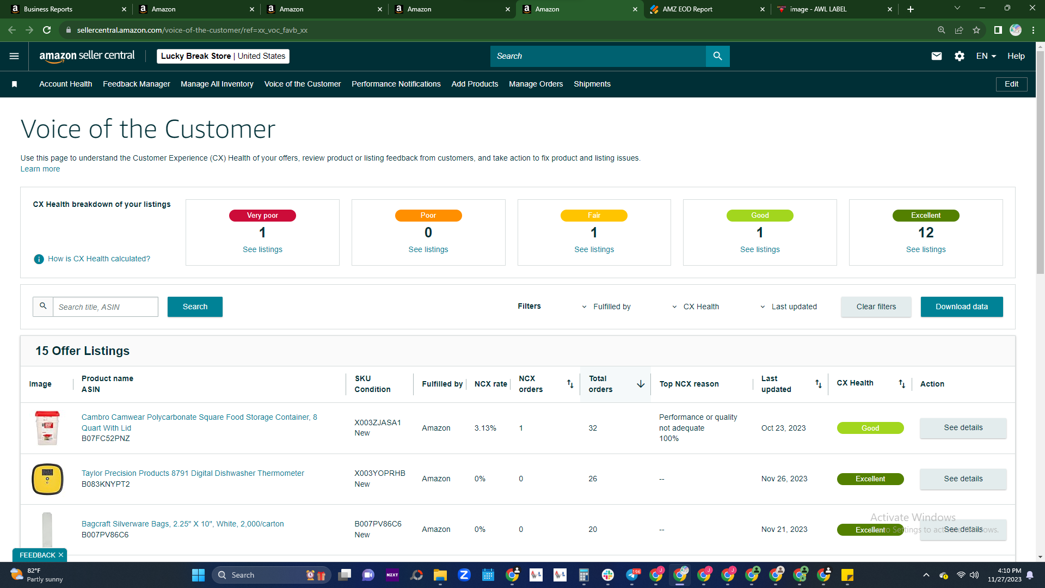Switch to the AMZ EOD Report tab

click(x=707, y=9)
